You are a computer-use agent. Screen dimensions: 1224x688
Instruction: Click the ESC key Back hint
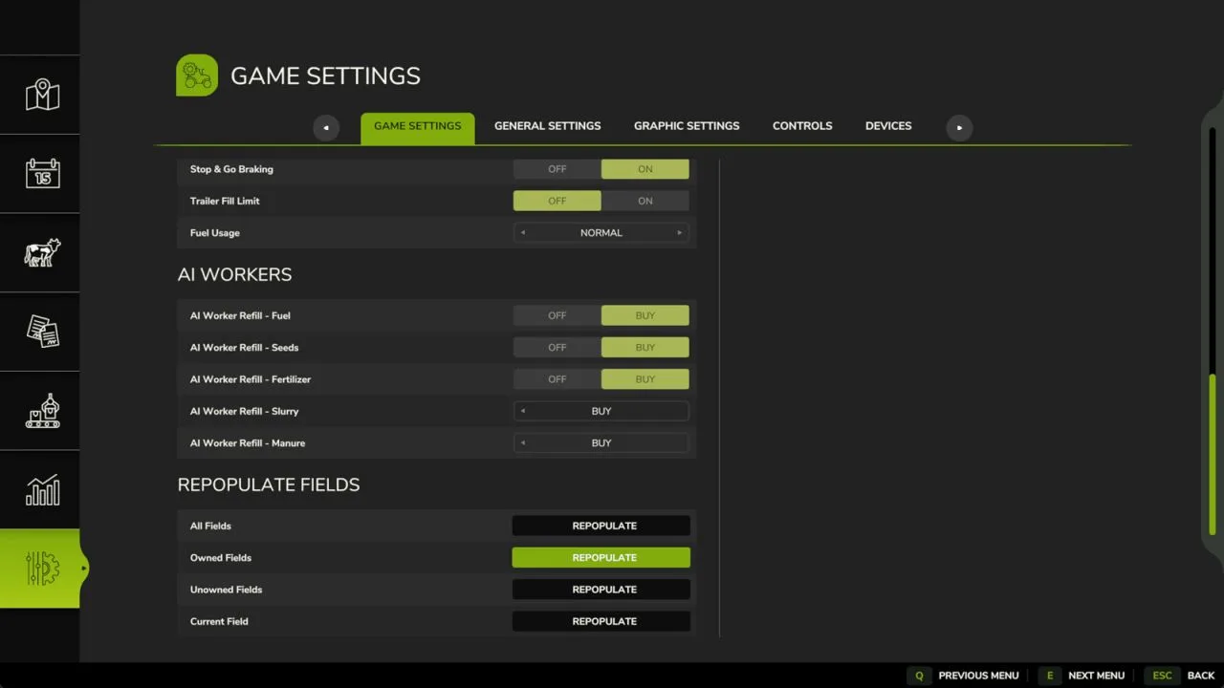1182,676
